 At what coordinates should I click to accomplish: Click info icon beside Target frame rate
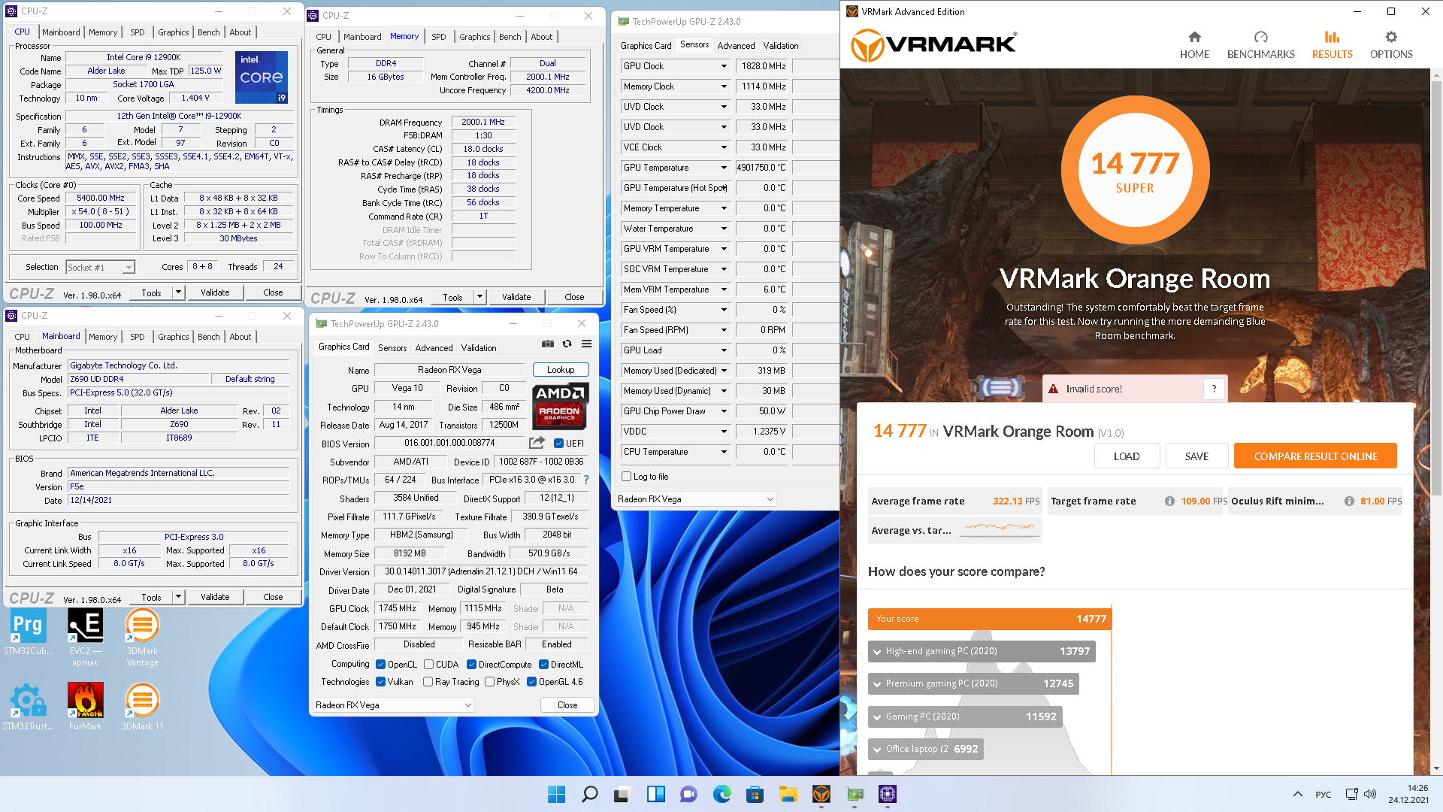coord(1169,501)
